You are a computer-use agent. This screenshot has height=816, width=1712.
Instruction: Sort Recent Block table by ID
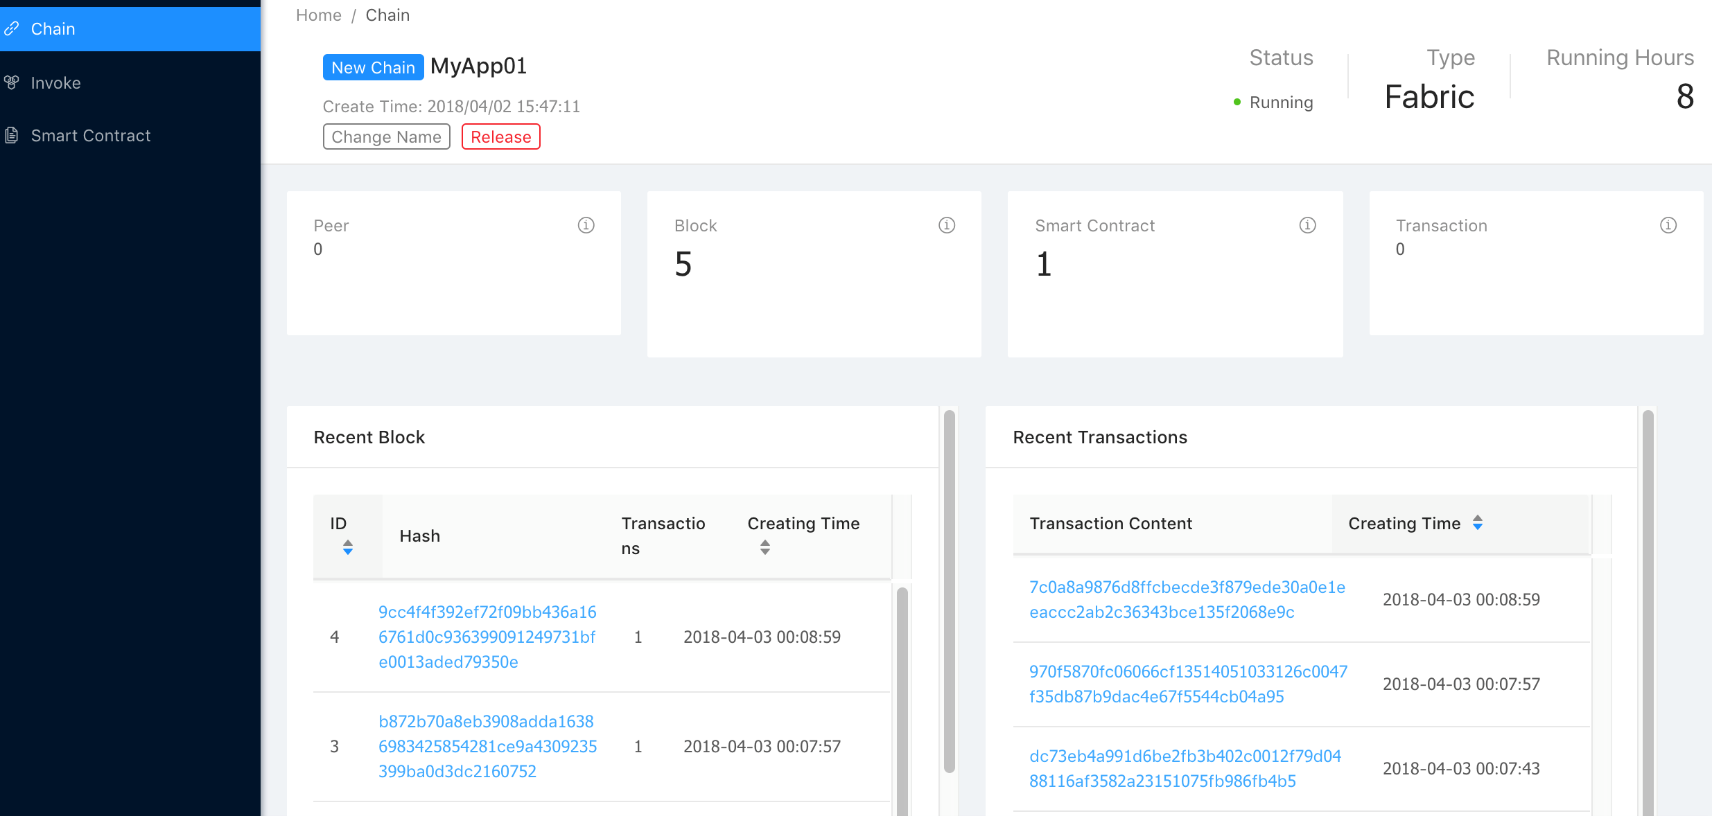click(348, 547)
